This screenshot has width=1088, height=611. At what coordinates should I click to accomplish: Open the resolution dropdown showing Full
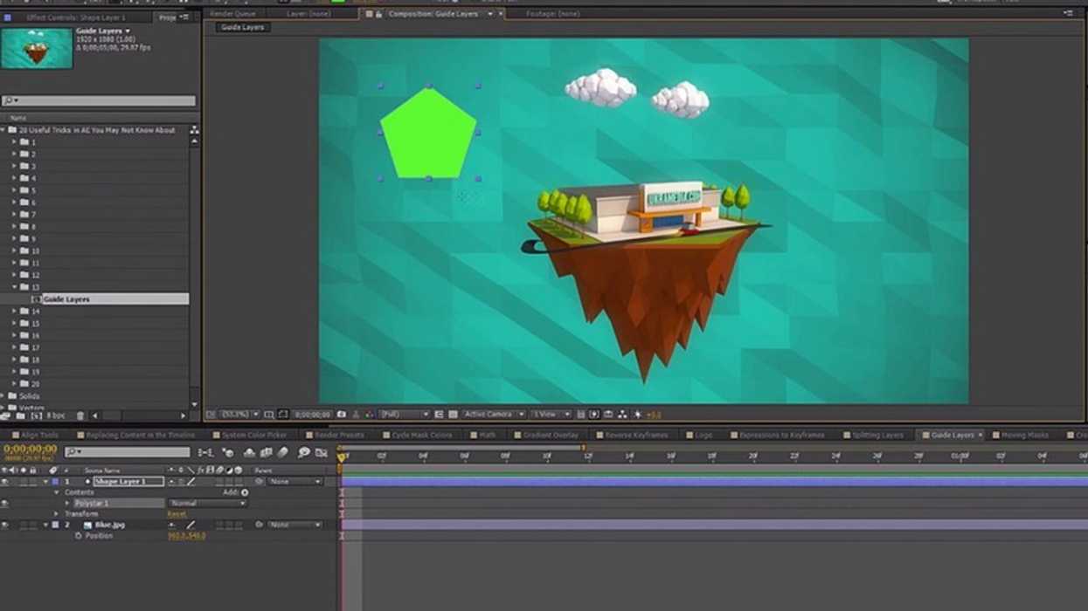[405, 415]
